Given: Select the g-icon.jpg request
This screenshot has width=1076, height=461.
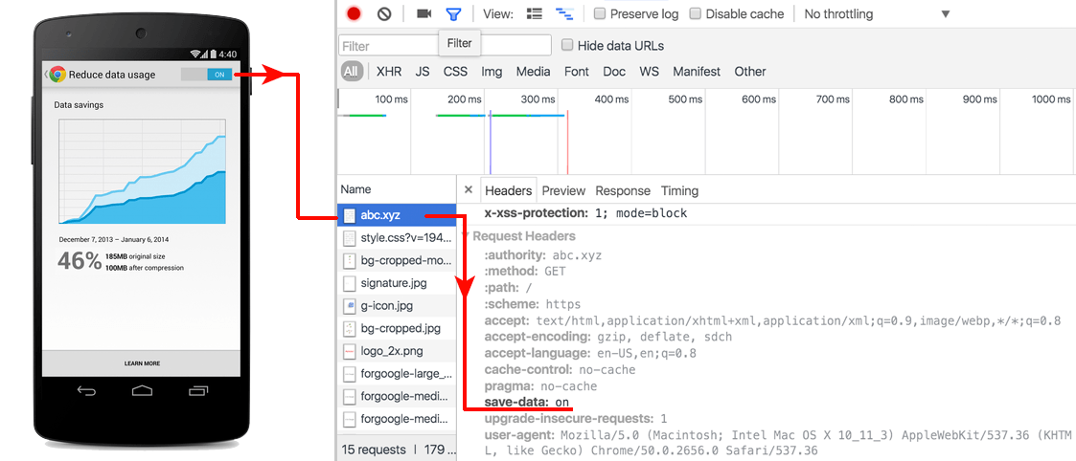Looking at the screenshot, I should click(397, 305).
